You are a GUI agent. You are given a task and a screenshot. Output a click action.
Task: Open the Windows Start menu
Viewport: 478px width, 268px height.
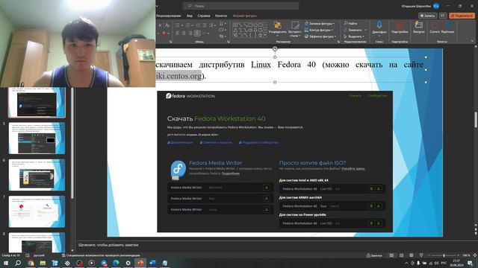[6, 263]
